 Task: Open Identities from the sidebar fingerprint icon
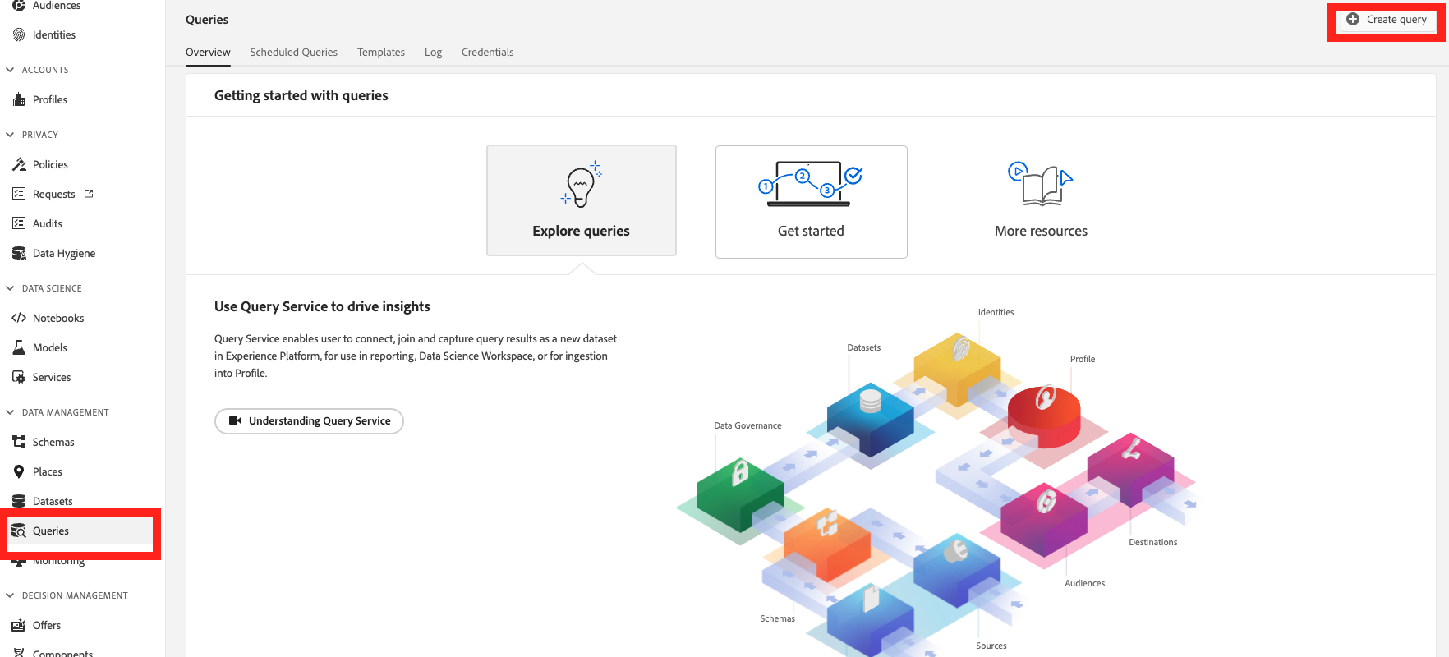click(19, 34)
